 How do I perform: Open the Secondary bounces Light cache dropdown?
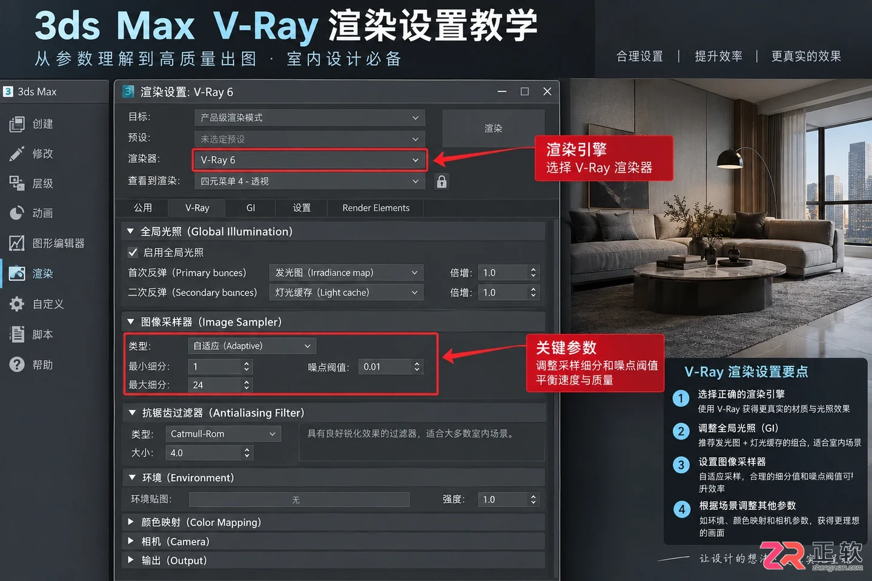click(x=346, y=292)
